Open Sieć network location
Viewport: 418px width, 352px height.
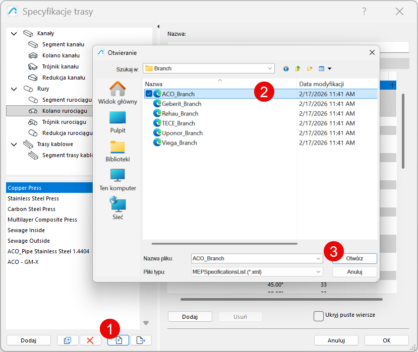[x=117, y=208]
